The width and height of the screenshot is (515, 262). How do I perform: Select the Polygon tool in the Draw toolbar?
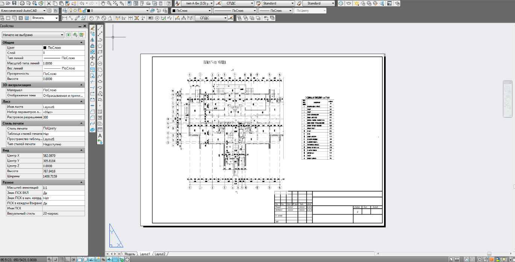tap(100, 46)
